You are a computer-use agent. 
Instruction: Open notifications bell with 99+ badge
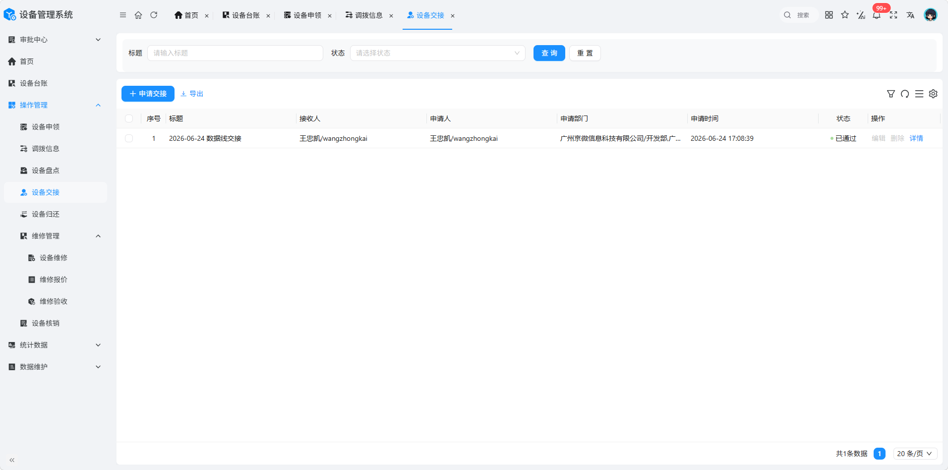[x=877, y=15]
